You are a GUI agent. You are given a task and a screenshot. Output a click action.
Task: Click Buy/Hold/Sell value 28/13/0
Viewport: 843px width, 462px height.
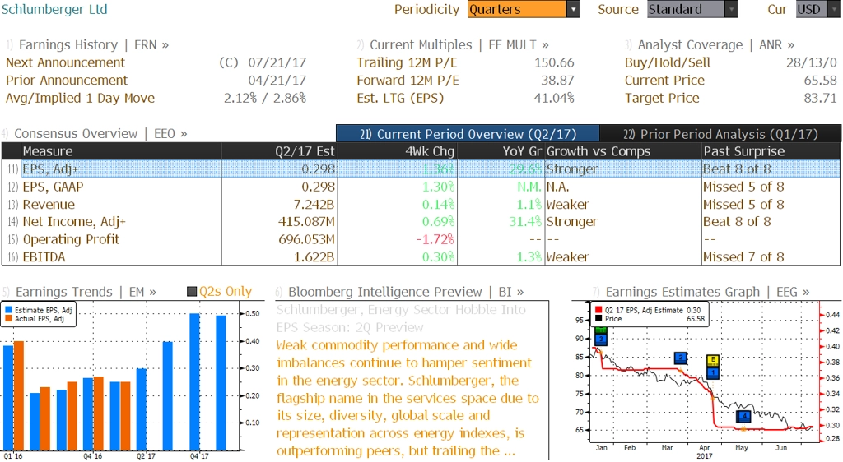coord(812,62)
